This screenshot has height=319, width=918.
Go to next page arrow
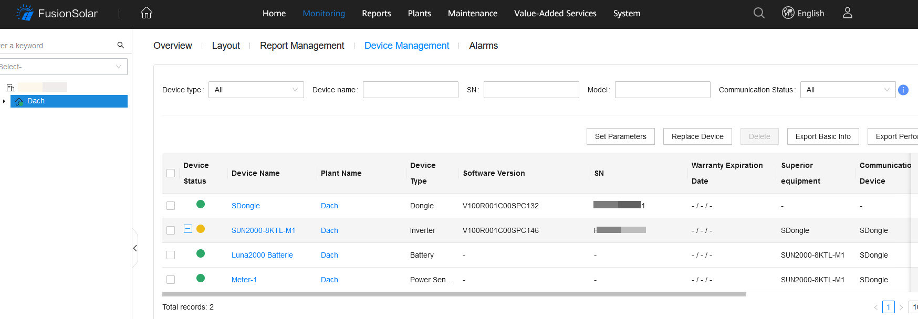click(x=901, y=307)
